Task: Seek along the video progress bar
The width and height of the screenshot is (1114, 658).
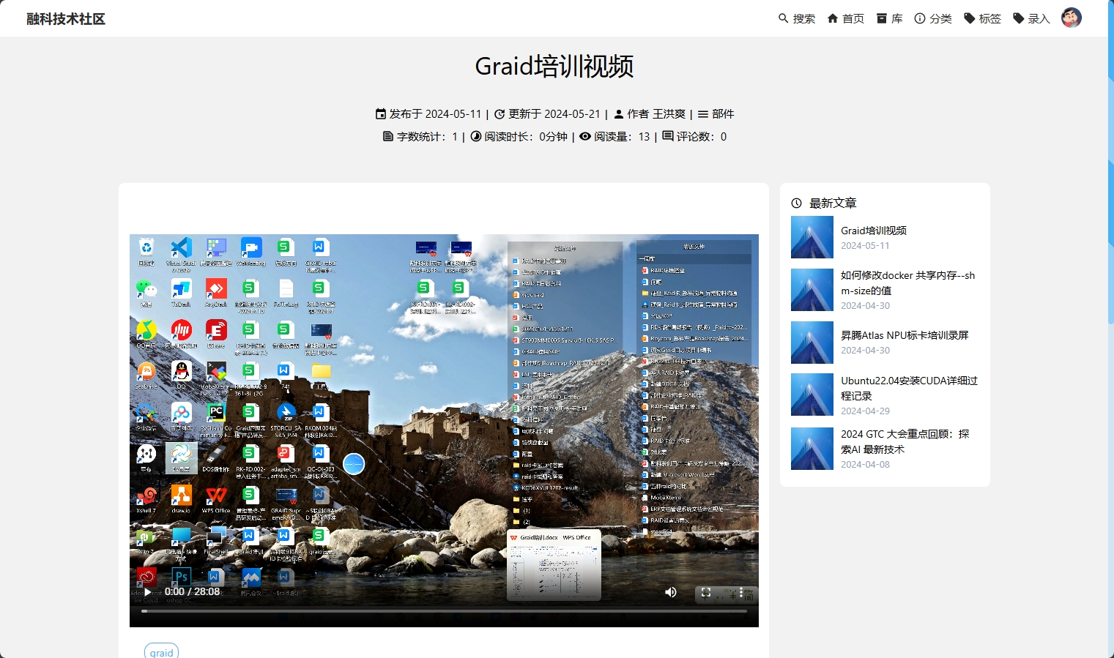Action: point(444,610)
